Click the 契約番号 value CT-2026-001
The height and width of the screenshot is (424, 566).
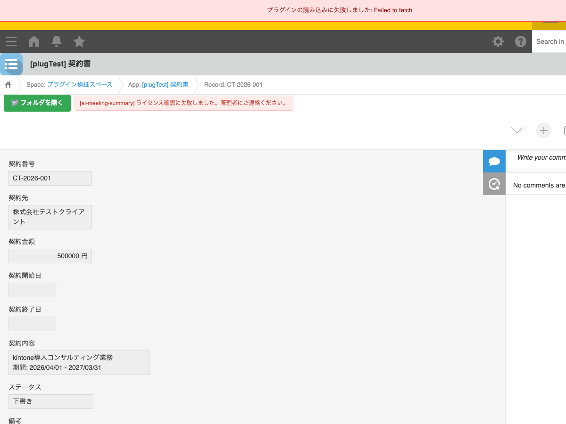[50, 179]
